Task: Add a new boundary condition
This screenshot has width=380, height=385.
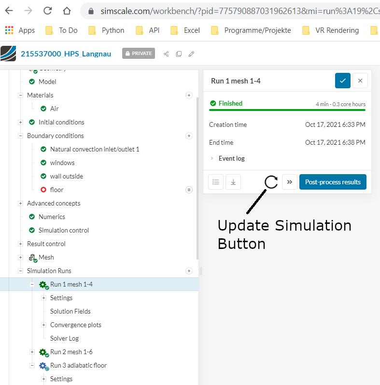Action: [x=189, y=136]
